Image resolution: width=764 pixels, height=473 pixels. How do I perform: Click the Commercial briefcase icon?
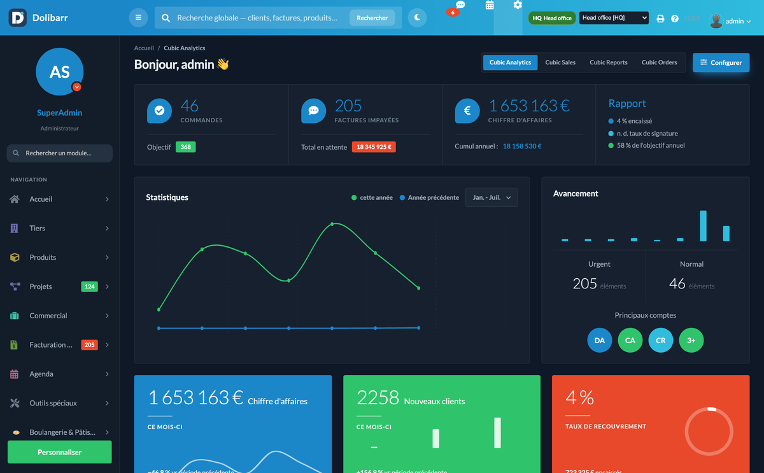click(x=15, y=316)
